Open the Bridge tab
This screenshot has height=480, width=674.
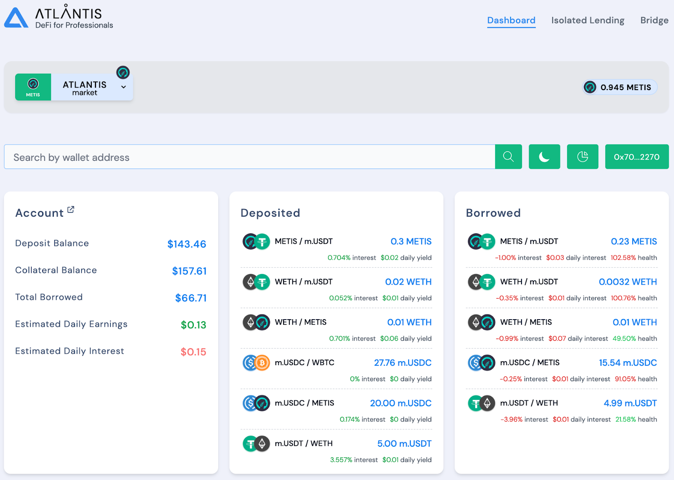click(x=654, y=20)
